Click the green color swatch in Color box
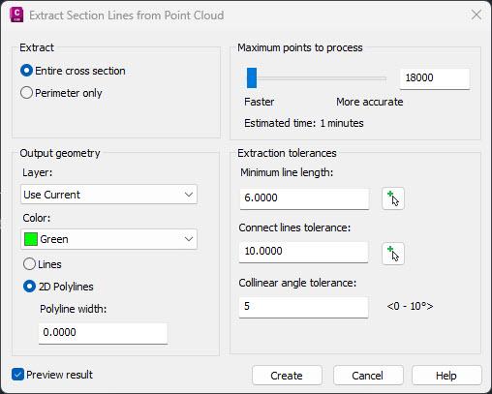 point(31,239)
